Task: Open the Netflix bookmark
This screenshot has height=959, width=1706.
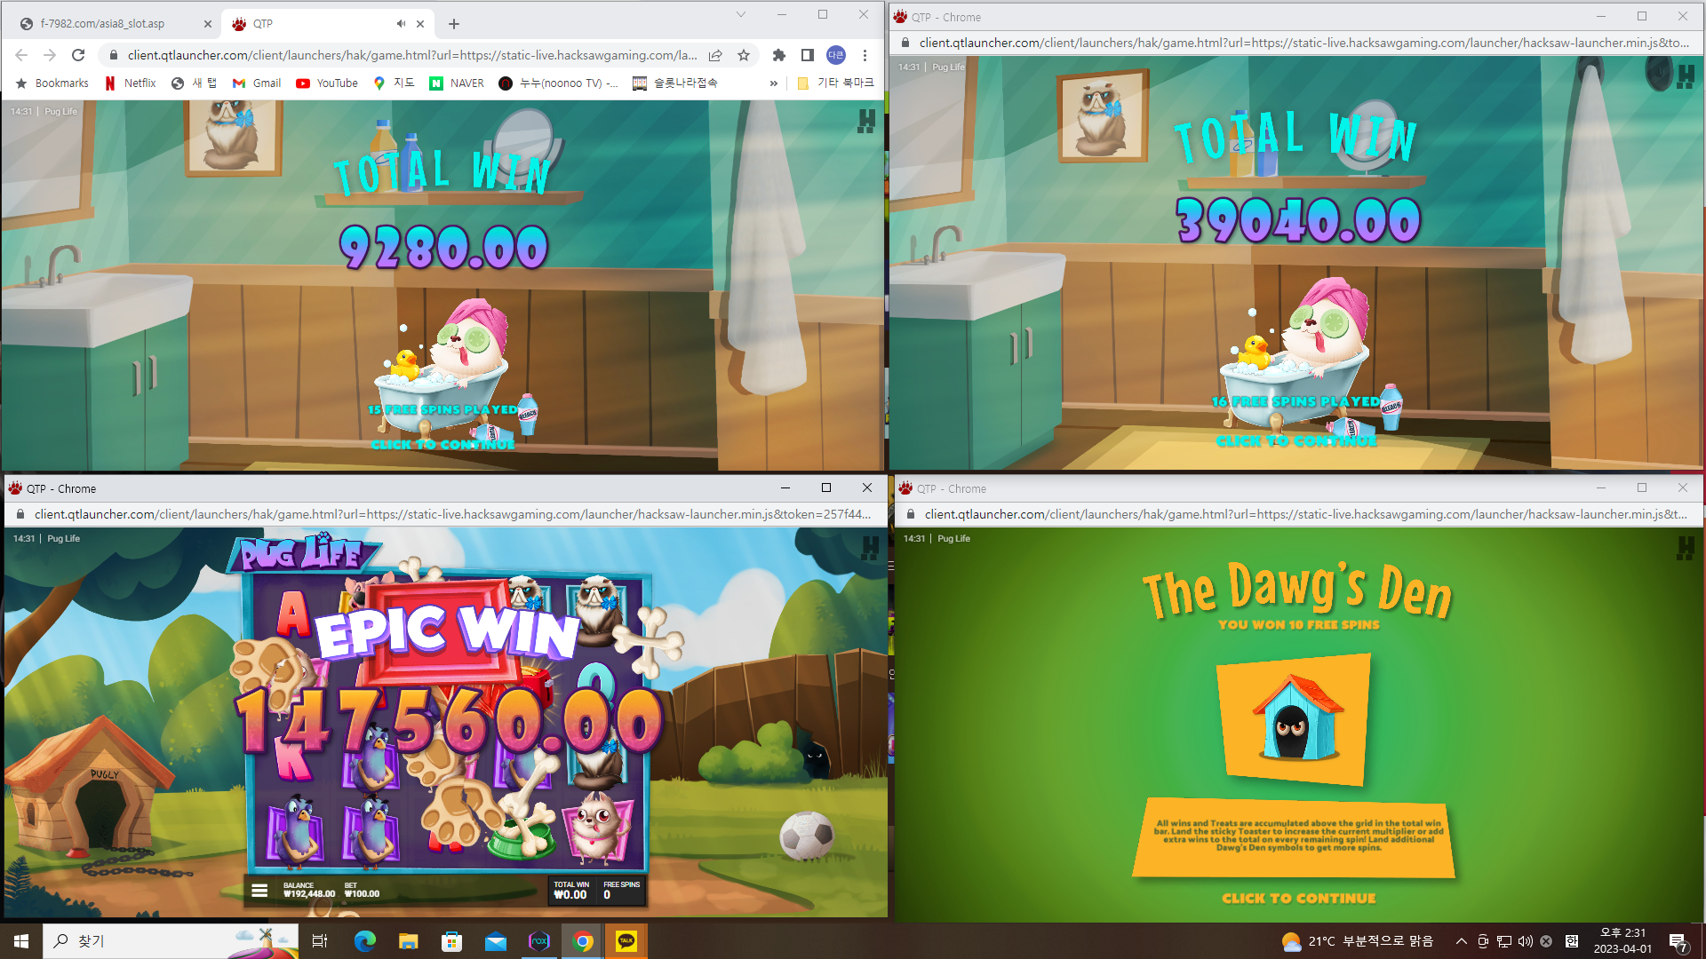Action: (x=130, y=83)
